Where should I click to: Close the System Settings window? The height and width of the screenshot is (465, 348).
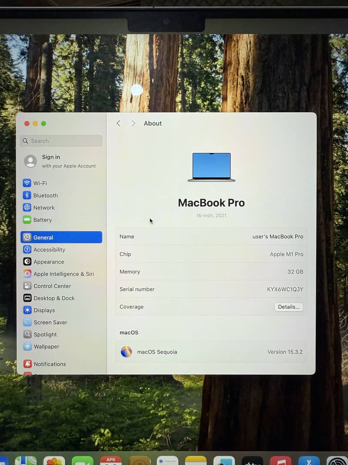(27, 123)
